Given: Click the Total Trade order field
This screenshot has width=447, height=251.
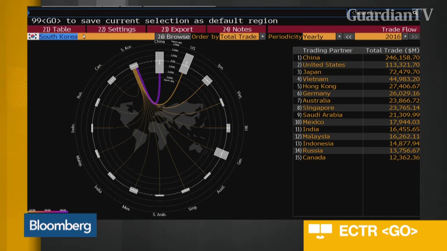Looking at the screenshot, I should 239,37.
